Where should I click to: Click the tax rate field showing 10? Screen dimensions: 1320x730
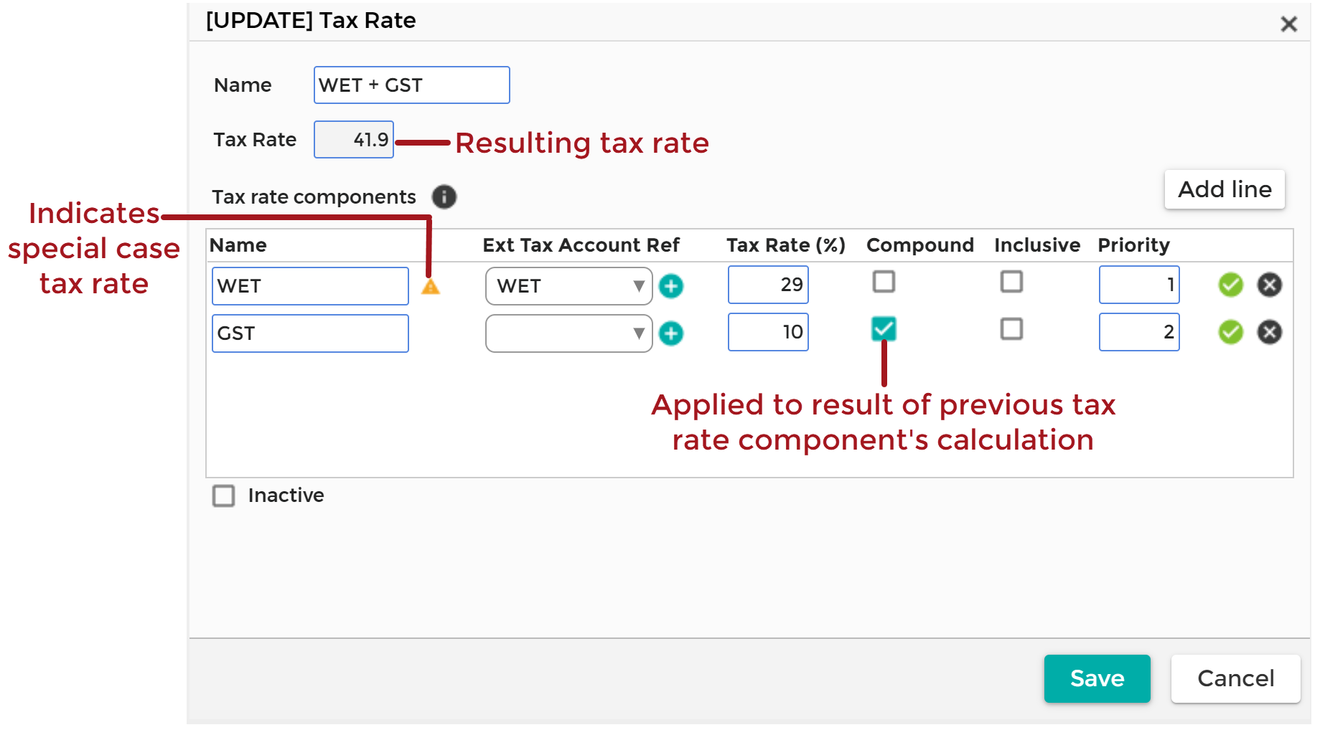click(x=768, y=332)
